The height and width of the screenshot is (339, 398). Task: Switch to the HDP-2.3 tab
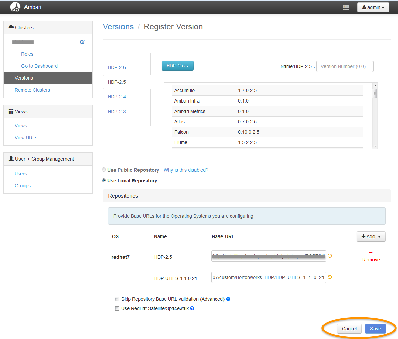point(117,112)
